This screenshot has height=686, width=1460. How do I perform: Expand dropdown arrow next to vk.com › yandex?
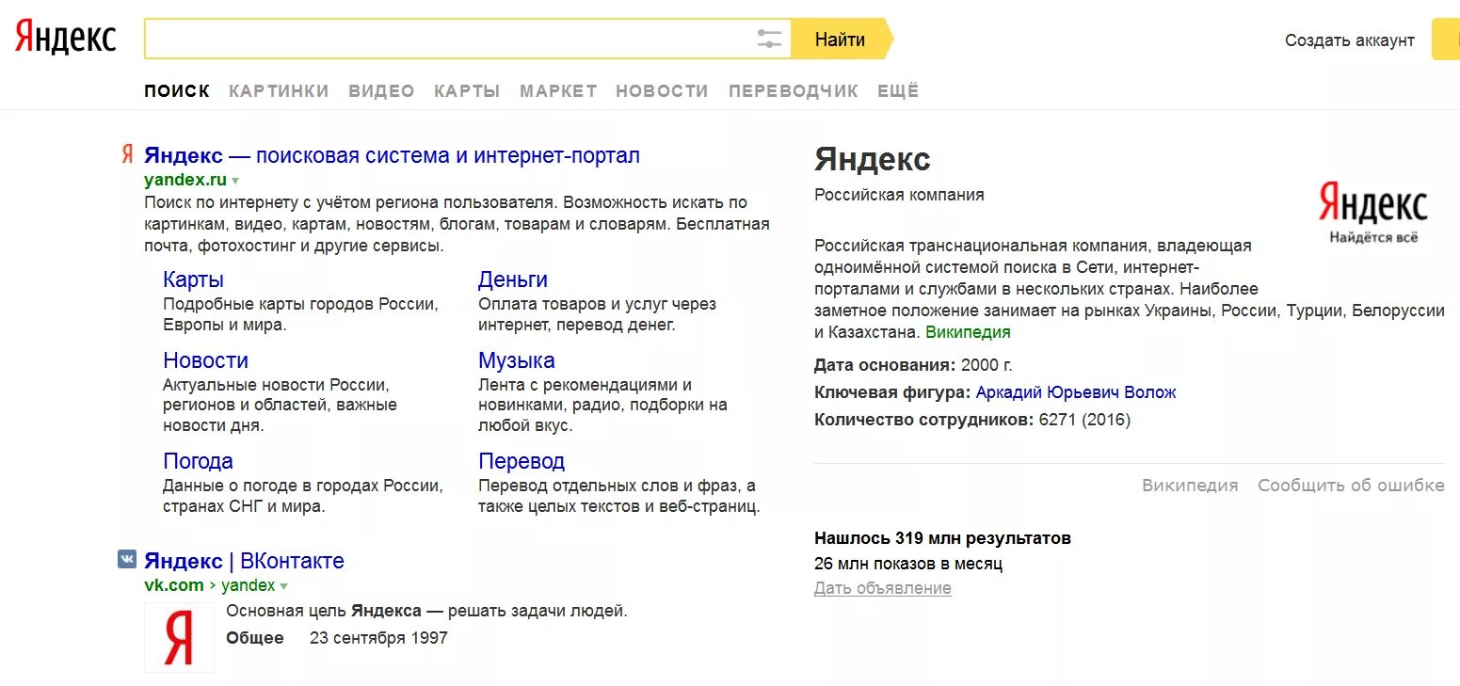point(283,586)
